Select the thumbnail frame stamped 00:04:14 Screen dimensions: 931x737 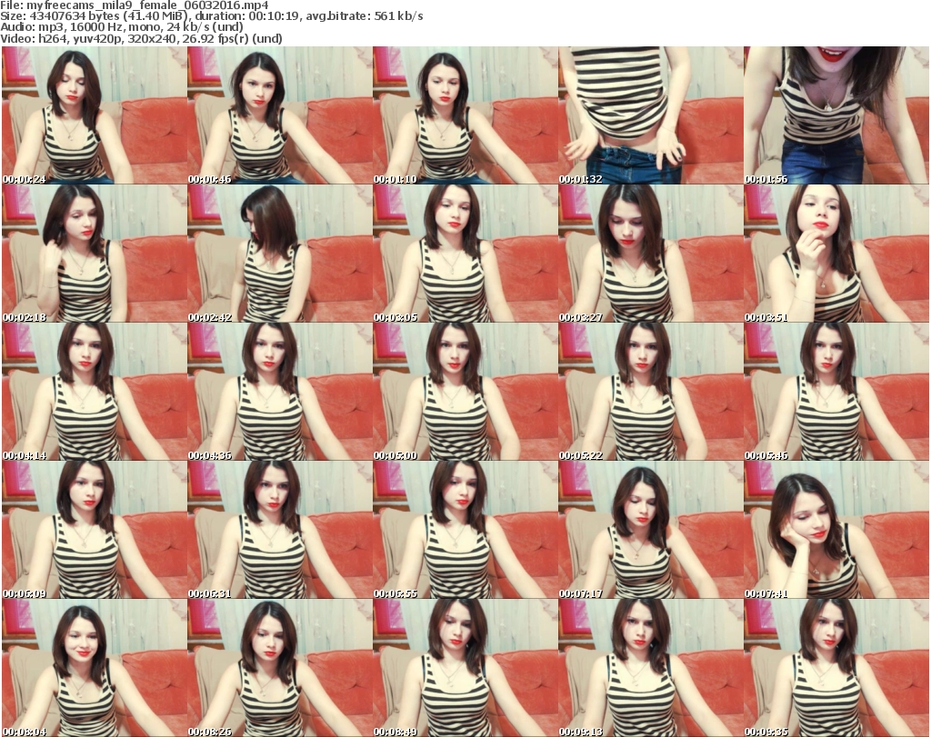tap(95, 392)
